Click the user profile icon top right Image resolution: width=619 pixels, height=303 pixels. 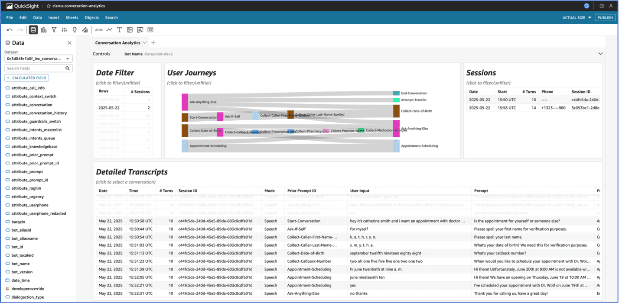click(610, 6)
